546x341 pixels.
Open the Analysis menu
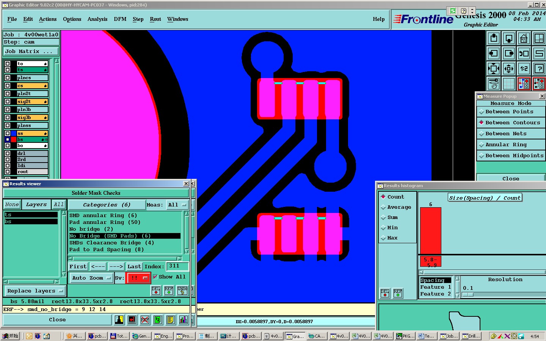(x=97, y=19)
